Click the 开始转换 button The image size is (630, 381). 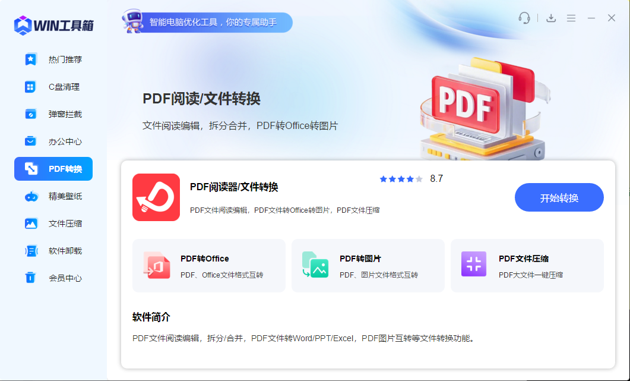(559, 197)
